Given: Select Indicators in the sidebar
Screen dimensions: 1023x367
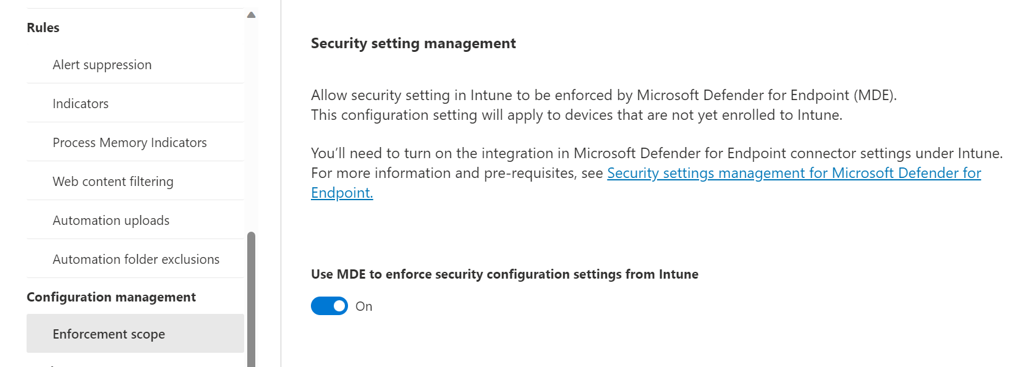Looking at the screenshot, I should click(80, 103).
